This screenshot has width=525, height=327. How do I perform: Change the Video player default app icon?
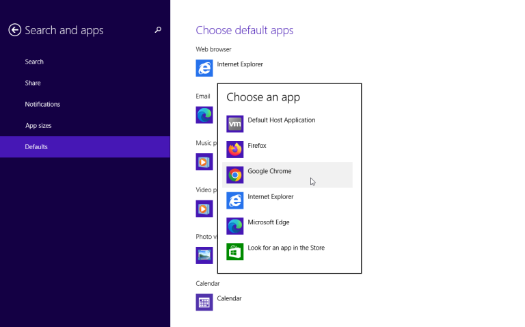(204, 208)
